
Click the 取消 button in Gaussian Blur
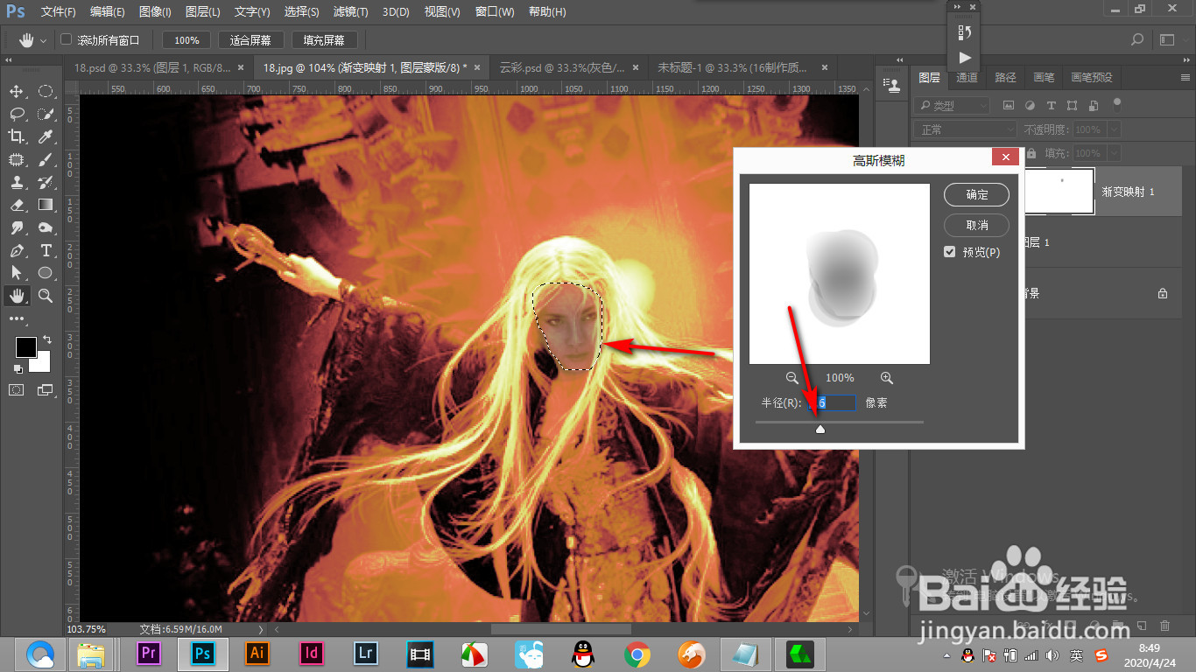pos(976,226)
